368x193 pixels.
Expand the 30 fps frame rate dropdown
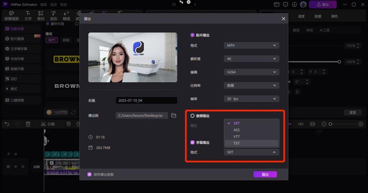[252, 99]
